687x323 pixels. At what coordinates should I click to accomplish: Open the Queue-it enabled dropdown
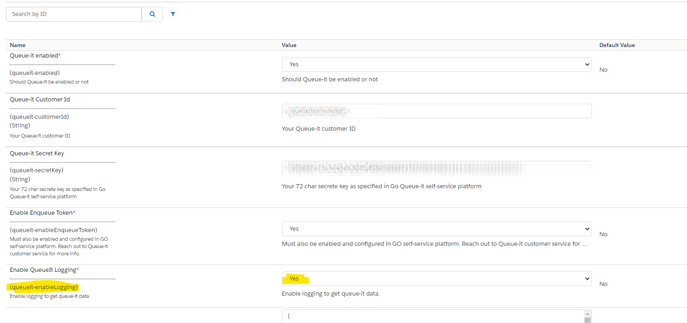click(x=437, y=64)
